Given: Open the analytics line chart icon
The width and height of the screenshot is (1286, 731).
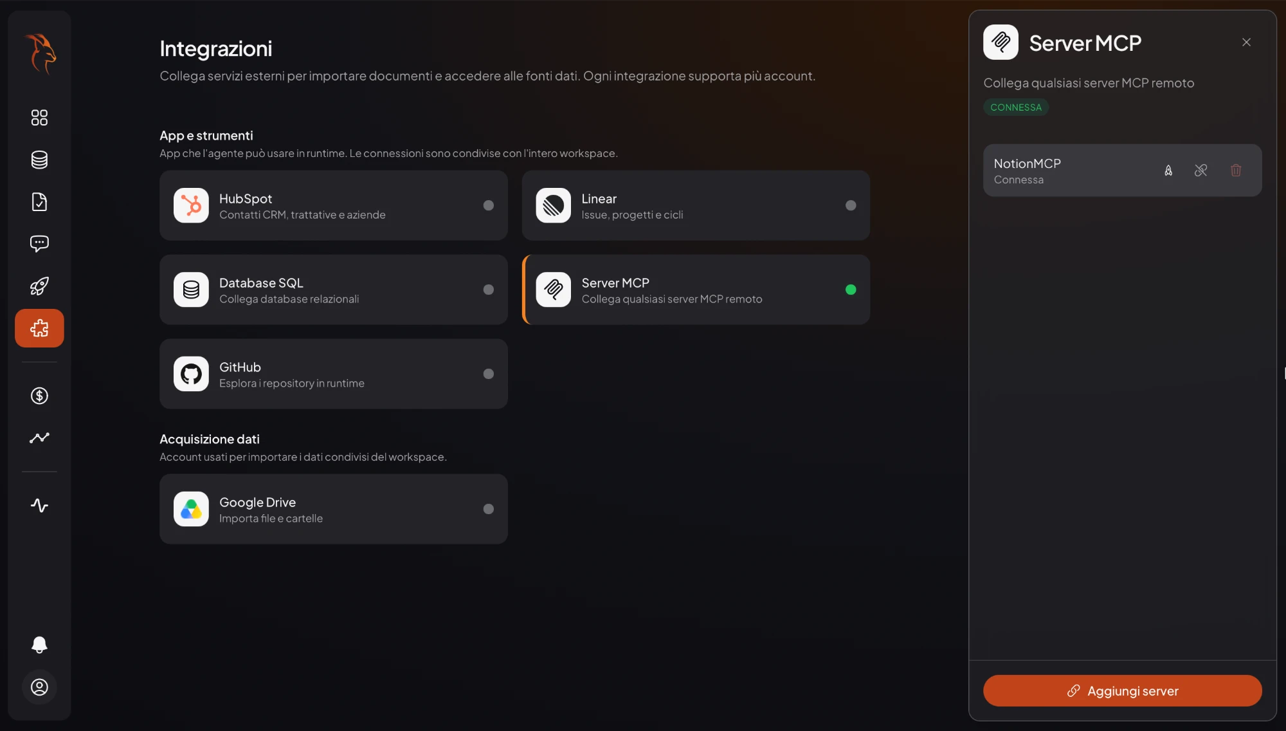Looking at the screenshot, I should [x=39, y=438].
